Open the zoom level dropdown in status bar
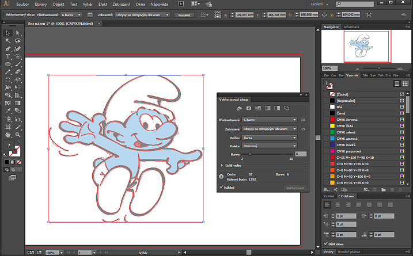The image size is (413, 256). pos(62,253)
